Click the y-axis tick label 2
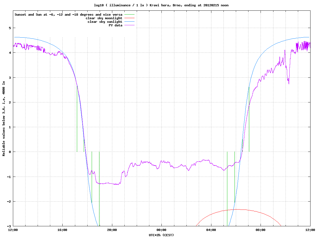This screenshot has width=316, height=237. tap(10, 102)
